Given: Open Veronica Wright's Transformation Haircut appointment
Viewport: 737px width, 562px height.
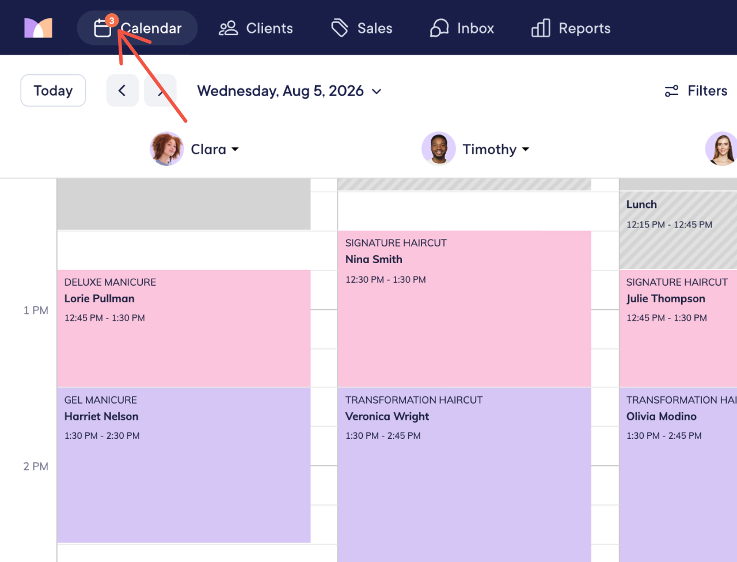Looking at the screenshot, I should click(464, 474).
